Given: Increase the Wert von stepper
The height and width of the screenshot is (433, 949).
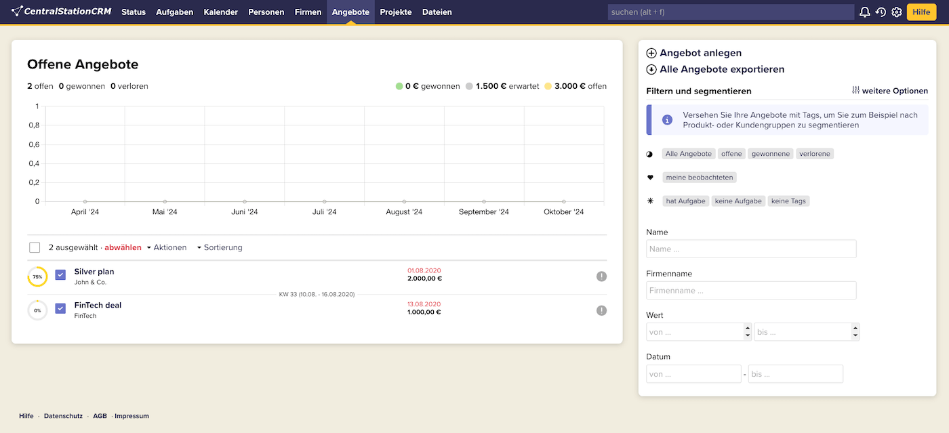Looking at the screenshot, I should [748, 328].
